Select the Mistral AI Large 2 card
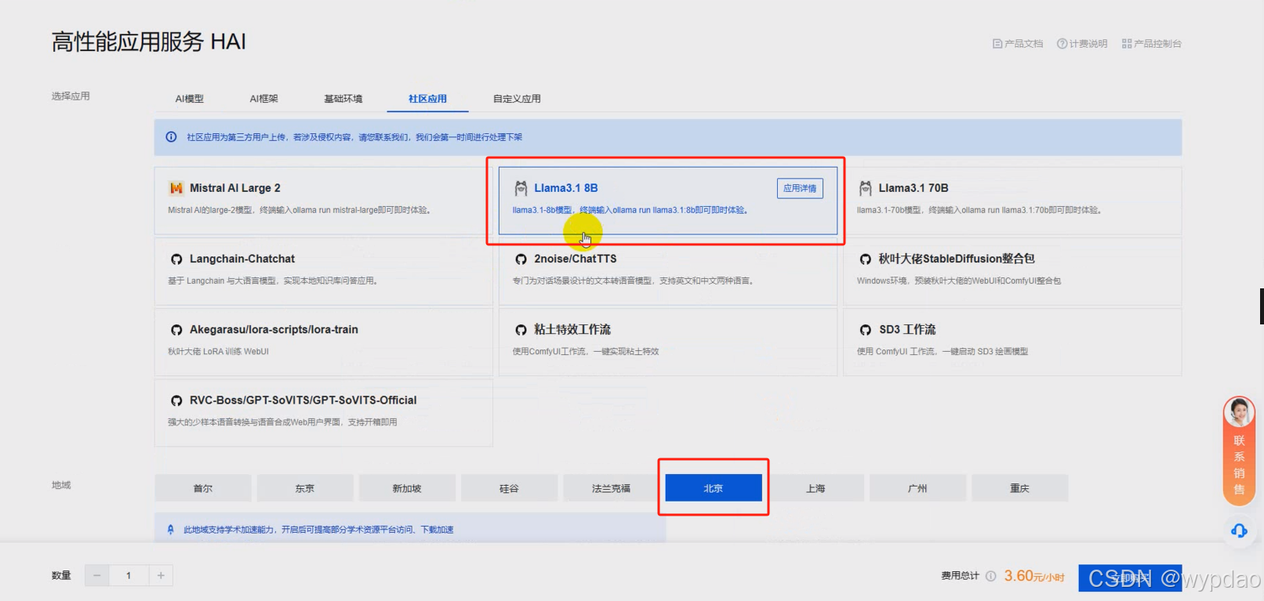 point(323,201)
